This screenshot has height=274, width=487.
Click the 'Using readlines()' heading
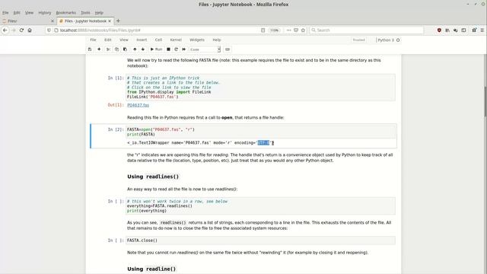tap(153, 177)
